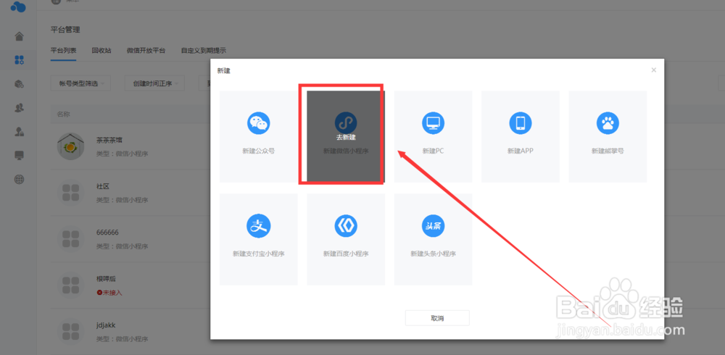The height and width of the screenshot is (355, 725).
Task: Click the jdjakk placeholder avatar
Action: point(70,331)
